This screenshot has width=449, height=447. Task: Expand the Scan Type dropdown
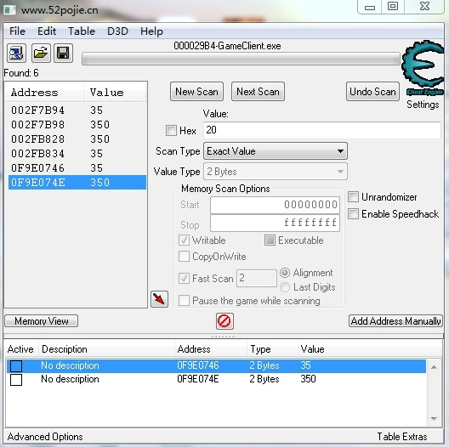coord(276,151)
